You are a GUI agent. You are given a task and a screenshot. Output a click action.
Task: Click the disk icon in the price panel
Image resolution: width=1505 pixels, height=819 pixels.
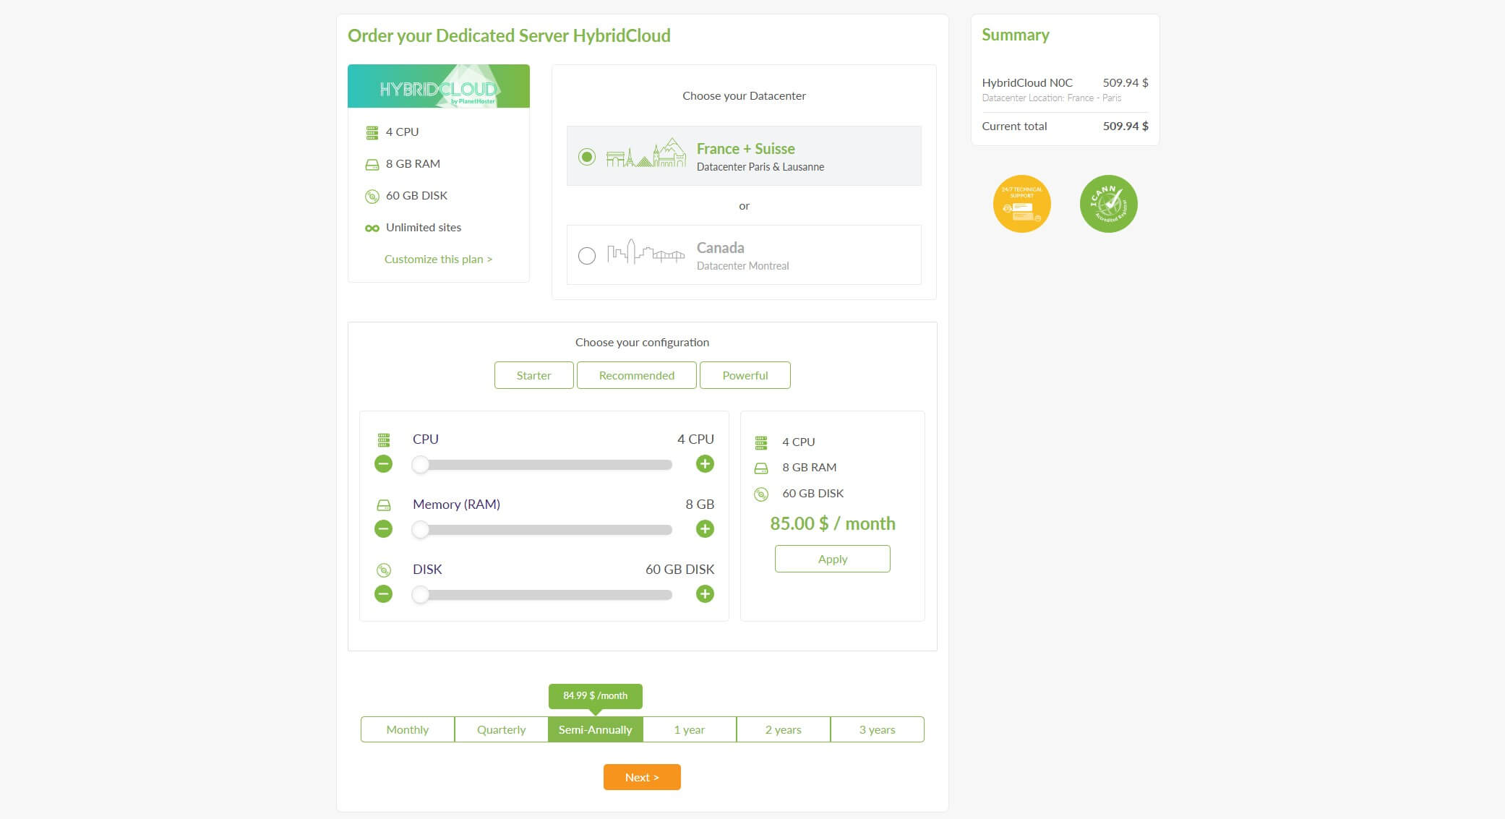coord(761,494)
